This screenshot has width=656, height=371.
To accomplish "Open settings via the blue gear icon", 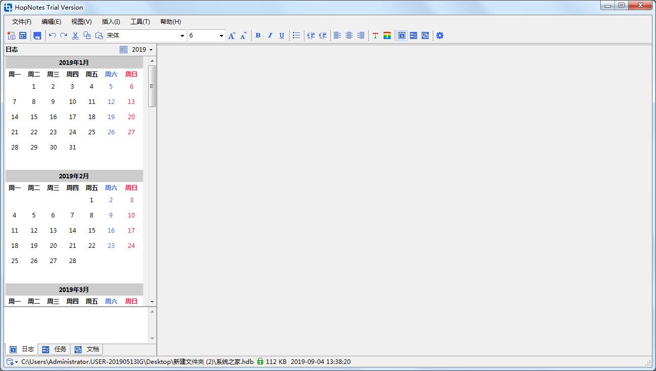I will (x=440, y=35).
